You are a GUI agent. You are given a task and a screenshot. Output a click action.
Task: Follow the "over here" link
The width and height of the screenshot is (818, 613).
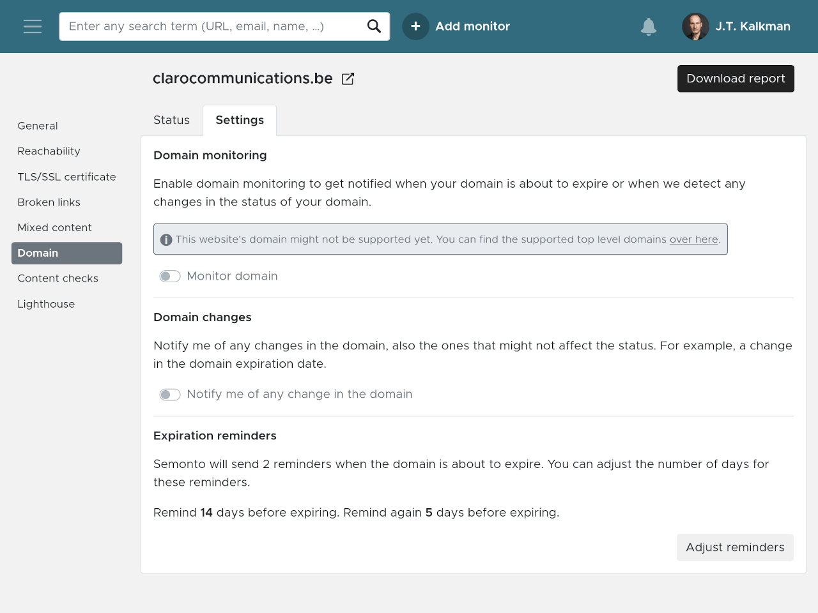(694, 239)
